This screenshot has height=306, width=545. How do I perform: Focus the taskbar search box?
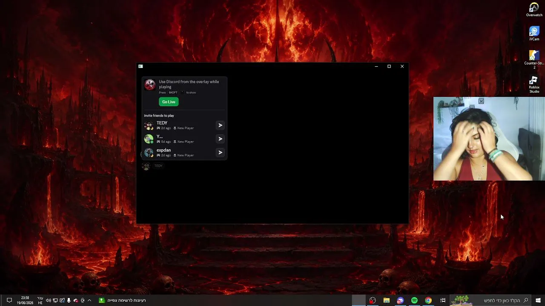pos(491,300)
